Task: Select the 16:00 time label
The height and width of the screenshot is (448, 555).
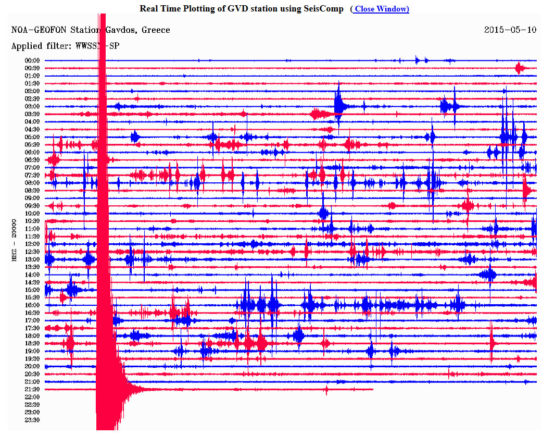Action: point(32,305)
